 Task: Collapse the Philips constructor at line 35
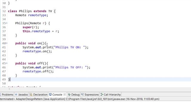point(7,23)
